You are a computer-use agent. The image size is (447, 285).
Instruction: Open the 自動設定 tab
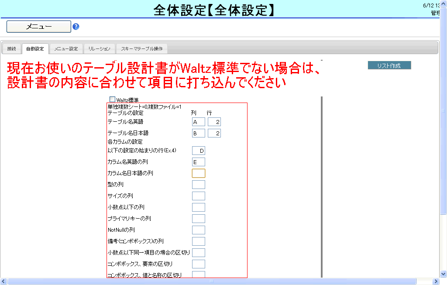coord(35,48)
